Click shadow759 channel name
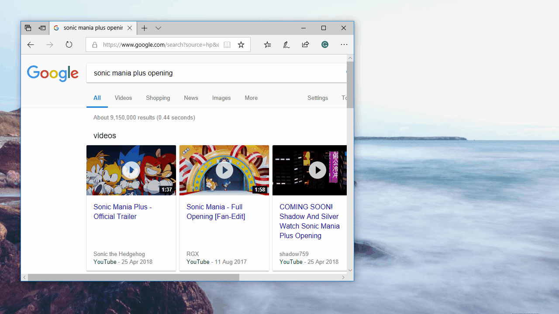 click(x=294, y=254)
